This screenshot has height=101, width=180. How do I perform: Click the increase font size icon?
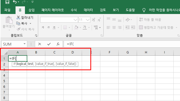coord(93,20)
